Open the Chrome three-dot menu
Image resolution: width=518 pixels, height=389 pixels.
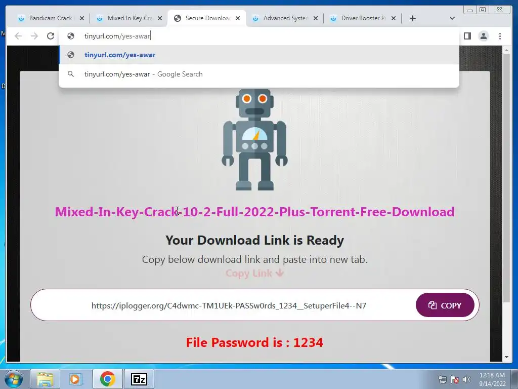[x=500, y=36]
